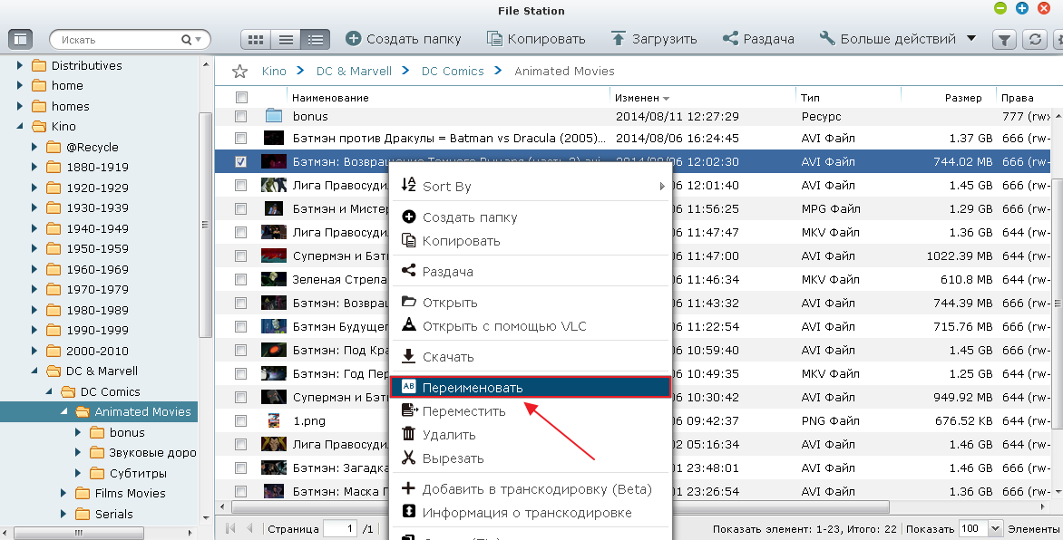Click the folder tree vertical scrollbar
The width and height of the screenshot is (1063, 540).
pyautogui.click(x=205, y=225)
